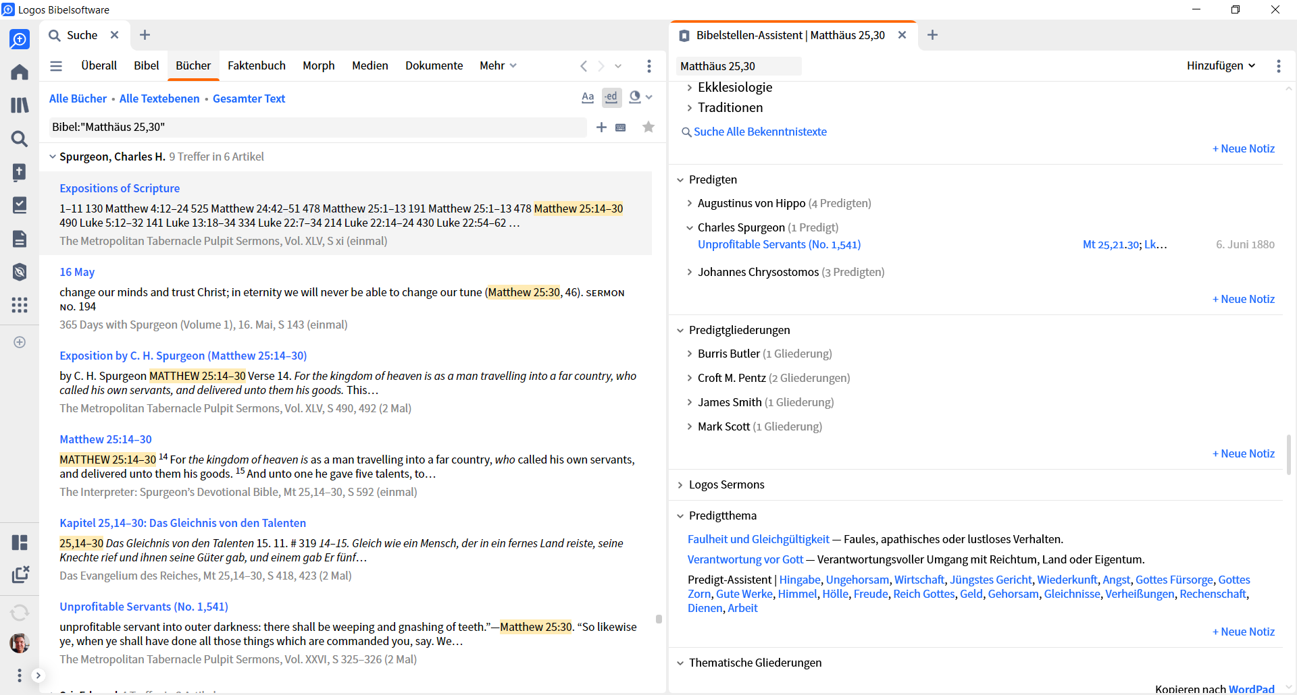
Task: Collapse the Predigten section
Action: (680, 179)
